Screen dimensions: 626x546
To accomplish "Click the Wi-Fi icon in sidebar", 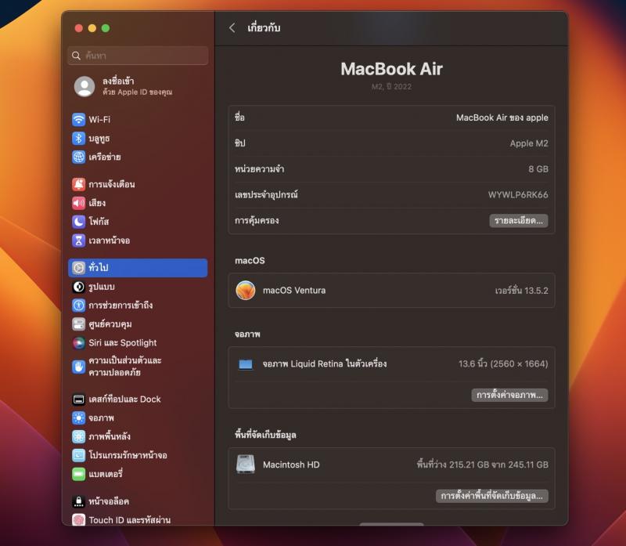I will tap(79, 119).
